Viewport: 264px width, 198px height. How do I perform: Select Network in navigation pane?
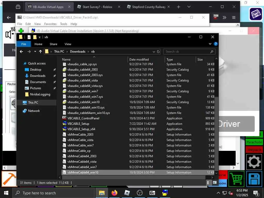click(34, 111)
